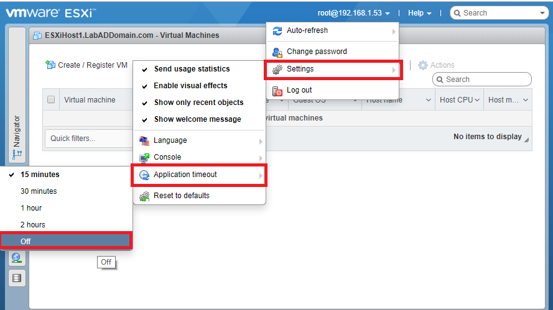The image size is (553, 310).
Task: Expand the Navigator side panel
Action: (17, 135)
